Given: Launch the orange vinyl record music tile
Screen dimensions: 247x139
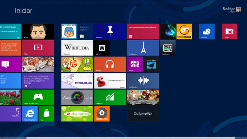Looking at the screenshot, I should coord(102,114).
